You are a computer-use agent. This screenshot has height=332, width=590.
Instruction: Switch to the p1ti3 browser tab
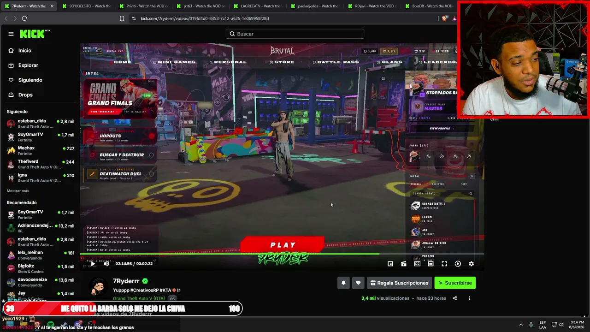pyautogui.click(x=200, y=6)
